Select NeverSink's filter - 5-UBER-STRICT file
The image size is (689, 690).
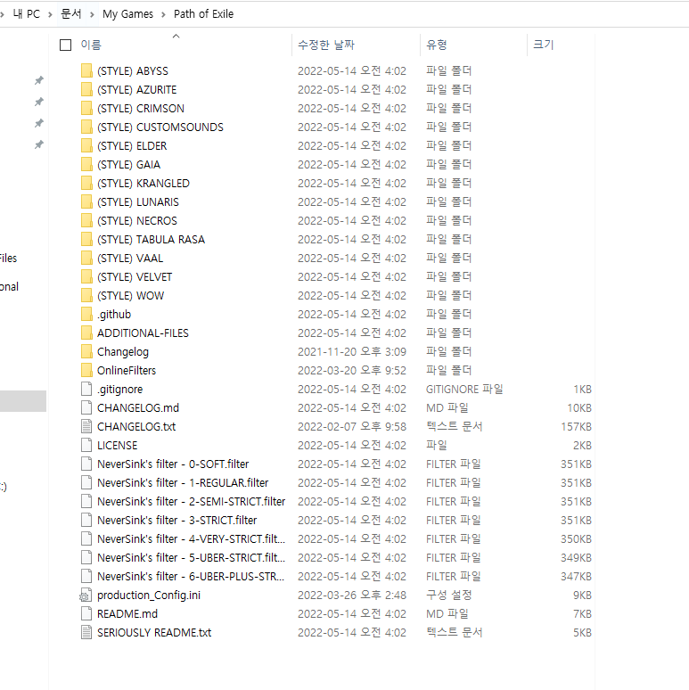coord(191,557)
